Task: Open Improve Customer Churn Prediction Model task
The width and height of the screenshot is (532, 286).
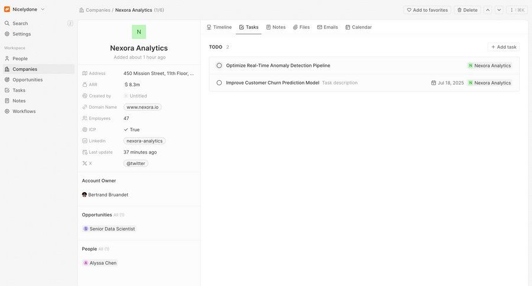Action: tap(273, 83)
